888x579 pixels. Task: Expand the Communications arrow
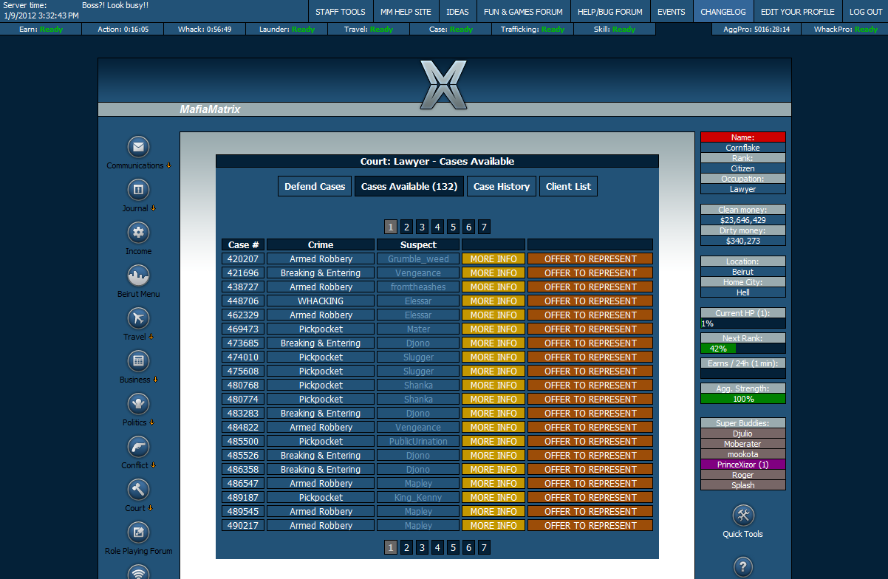[168, 165]
